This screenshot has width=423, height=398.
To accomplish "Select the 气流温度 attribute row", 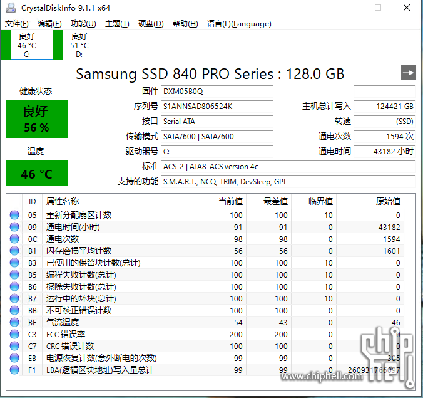I will point(205,322).
